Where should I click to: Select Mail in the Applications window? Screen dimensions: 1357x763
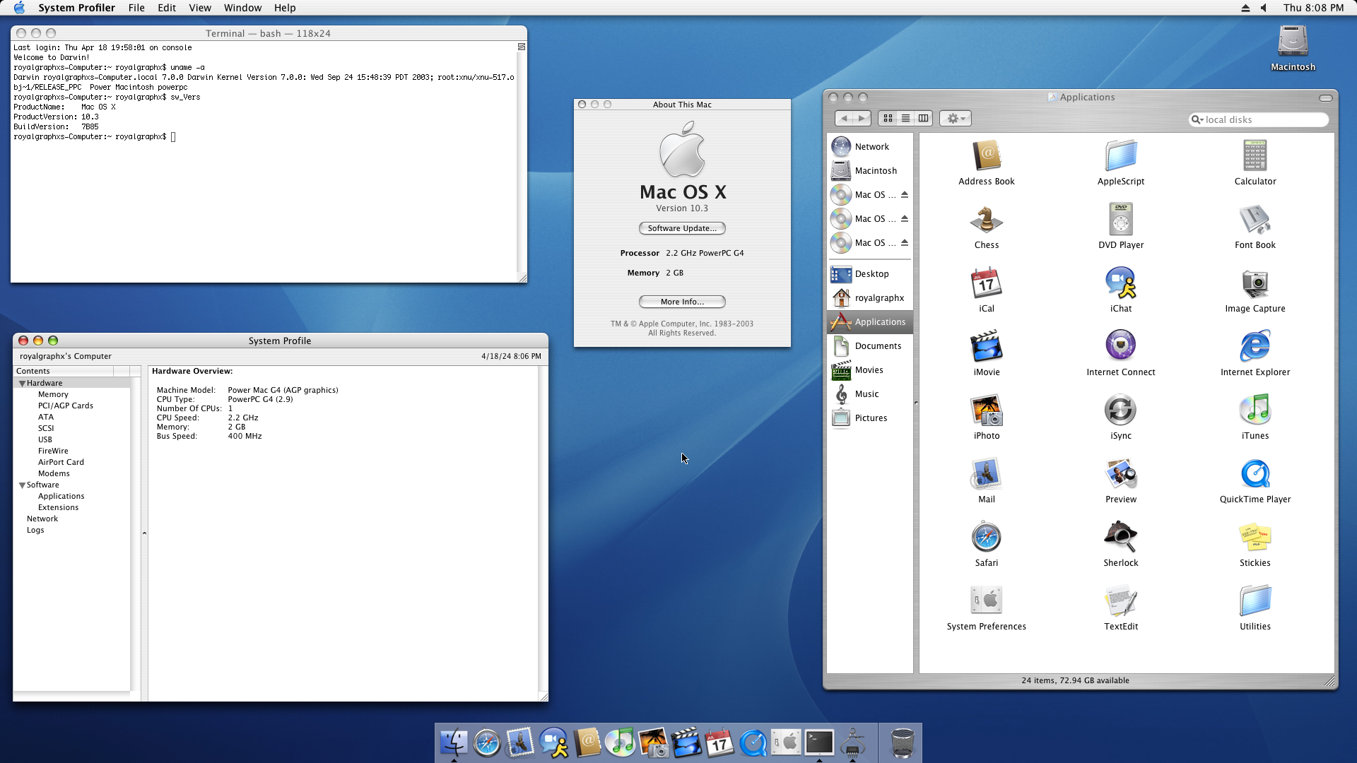(987, 474)
